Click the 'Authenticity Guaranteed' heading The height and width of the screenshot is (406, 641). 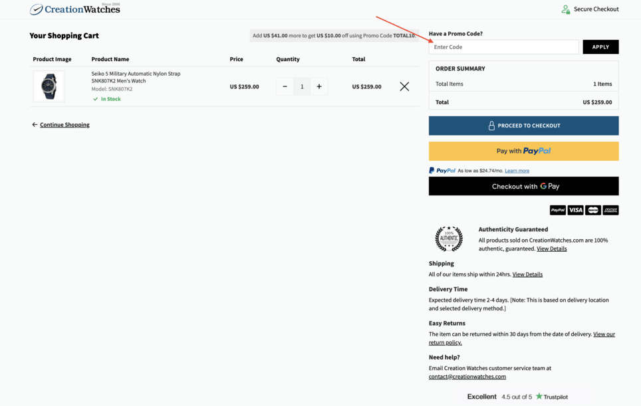pyautogui.click(x=513, y=229)
